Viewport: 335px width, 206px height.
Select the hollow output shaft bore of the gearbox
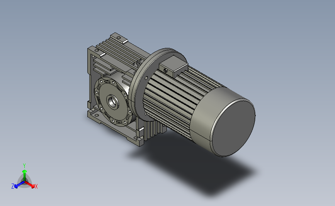pyautogui.click(x=112, y=102)
